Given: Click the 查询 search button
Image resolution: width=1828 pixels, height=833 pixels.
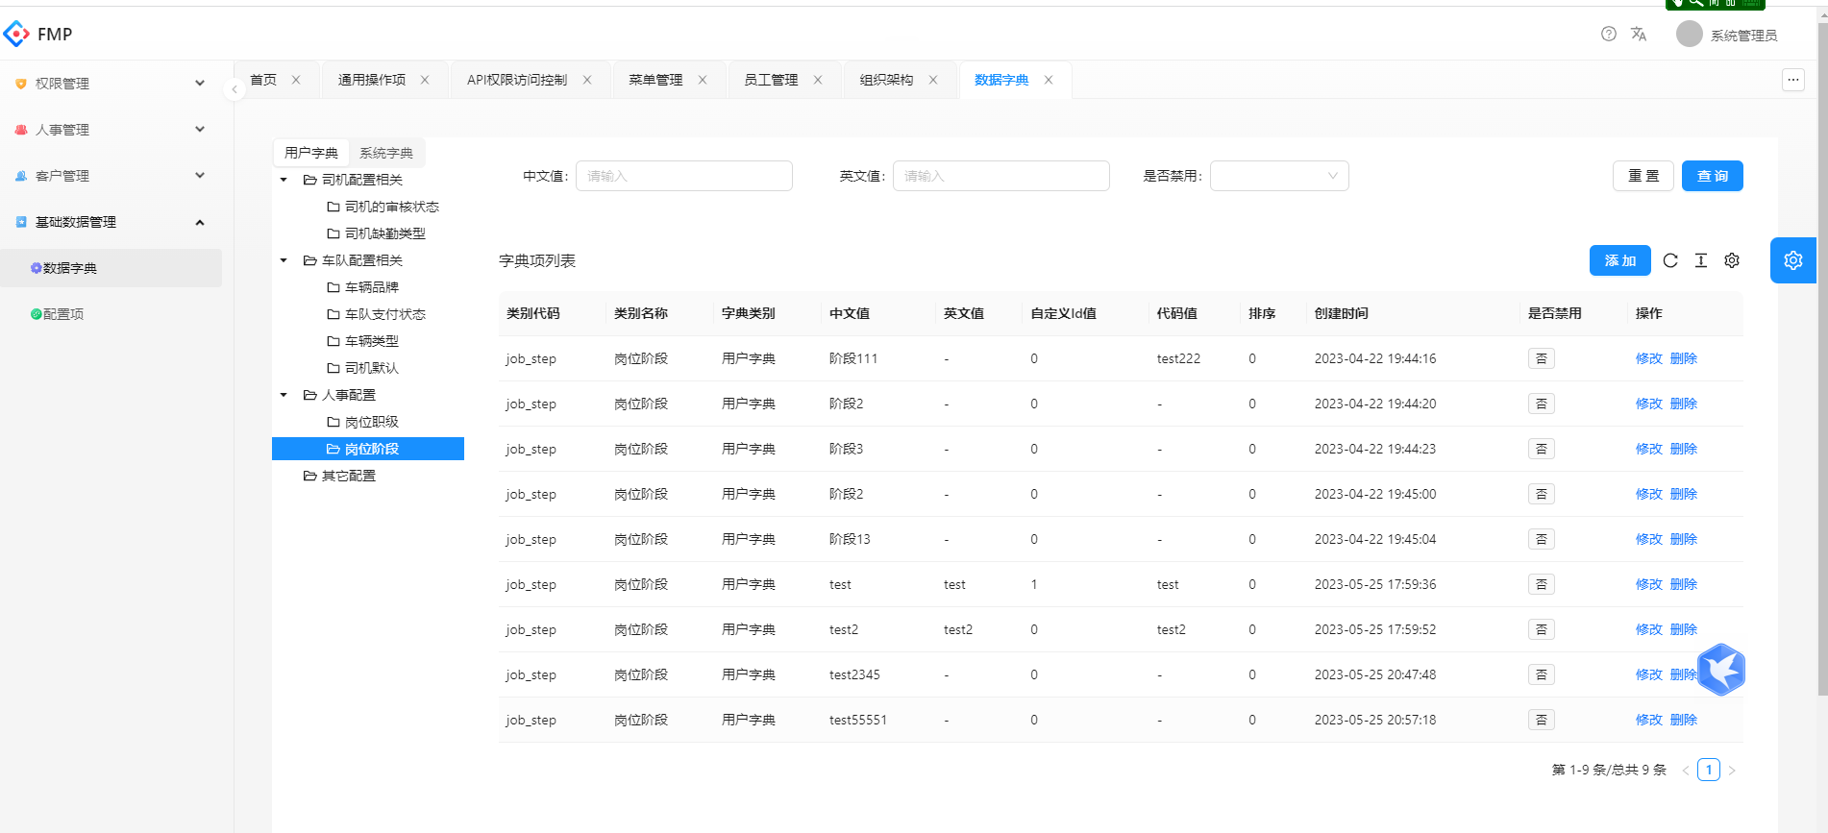Looking at the screenshot, I should 1713,176.
